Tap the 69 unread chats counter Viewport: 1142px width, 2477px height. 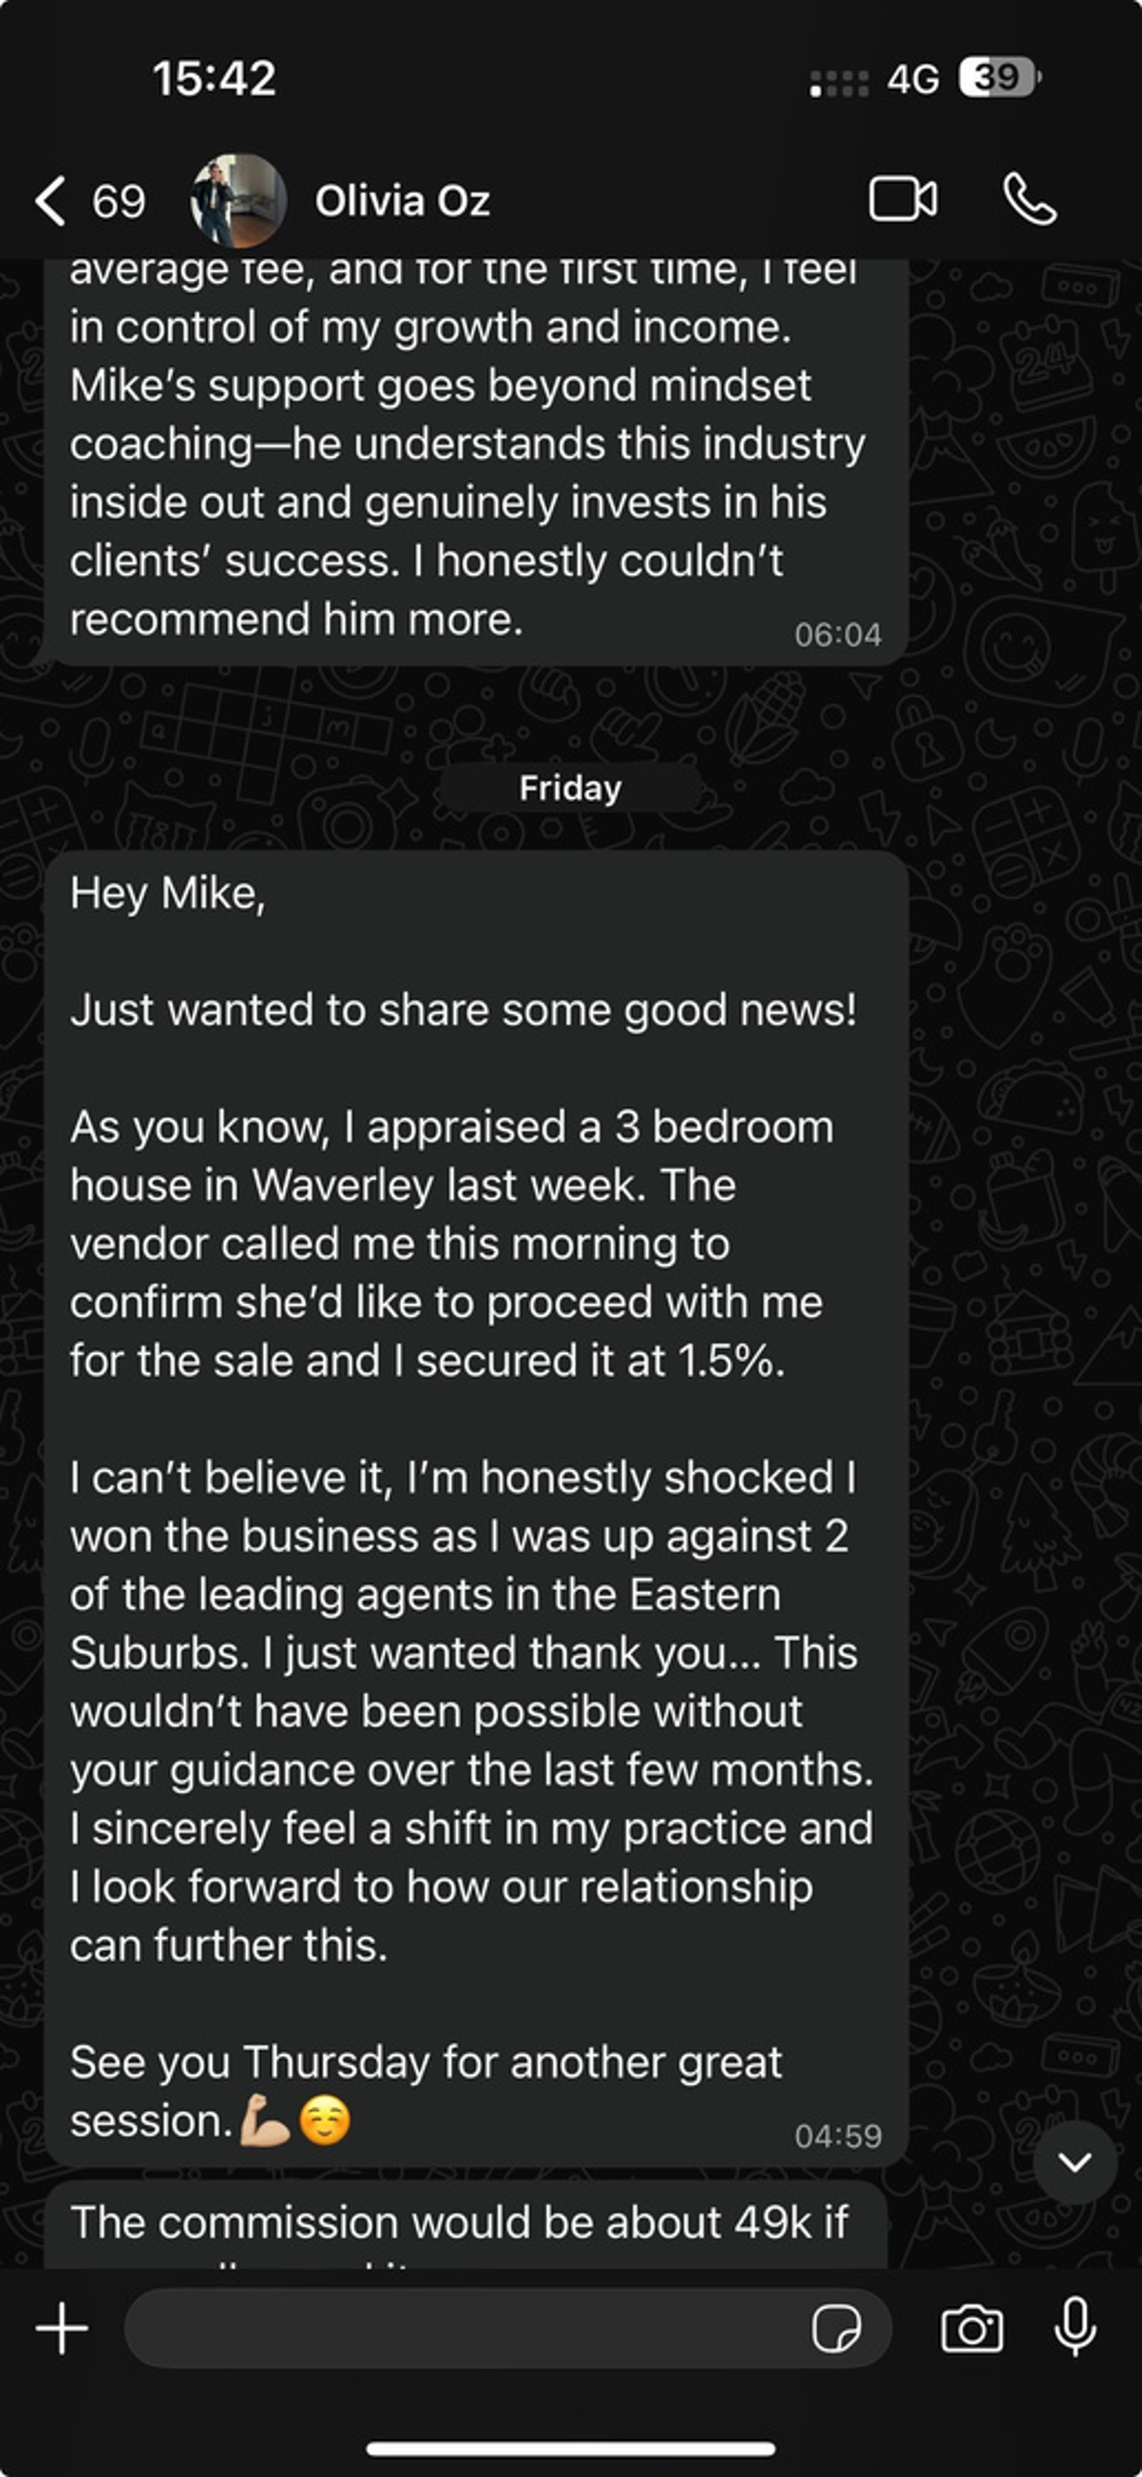tap(118, 201)
